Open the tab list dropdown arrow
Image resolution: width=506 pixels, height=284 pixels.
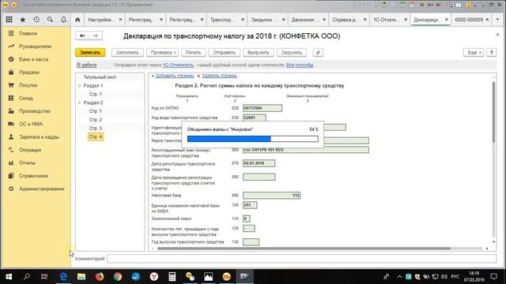click(497, 20)
